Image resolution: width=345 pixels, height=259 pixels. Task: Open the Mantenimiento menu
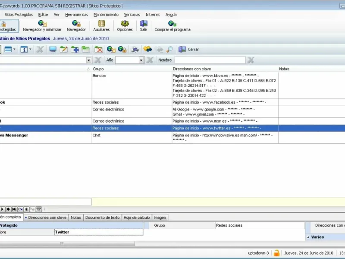(106, 15)
